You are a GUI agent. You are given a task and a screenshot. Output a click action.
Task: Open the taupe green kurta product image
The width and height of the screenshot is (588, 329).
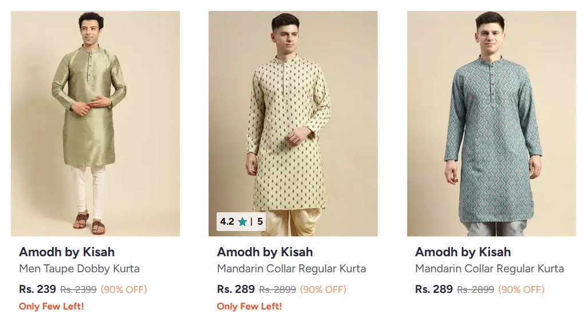click(x=95, y=123)
